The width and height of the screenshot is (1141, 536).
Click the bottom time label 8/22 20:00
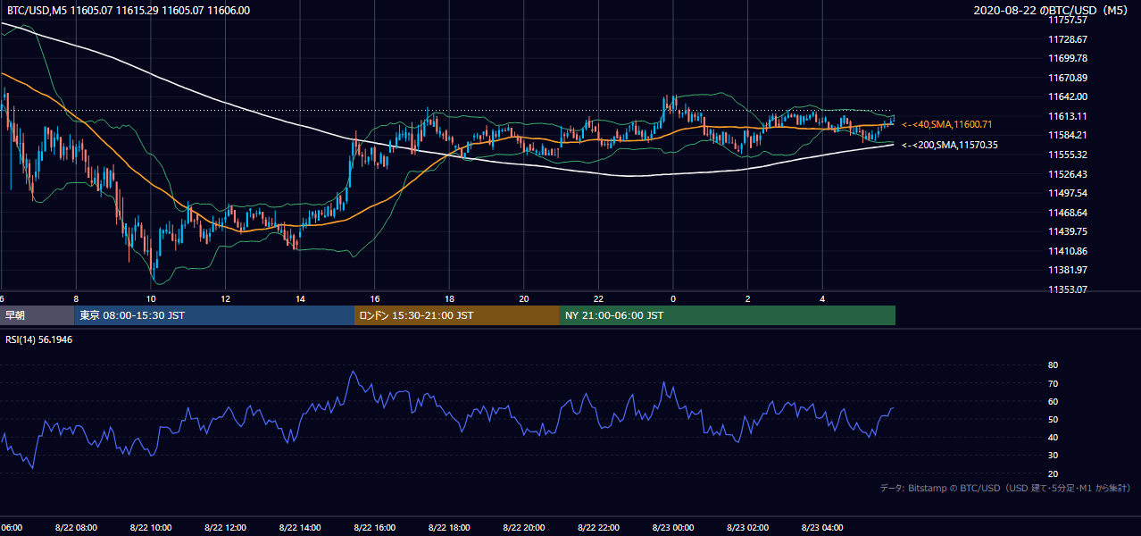[523, 527]
